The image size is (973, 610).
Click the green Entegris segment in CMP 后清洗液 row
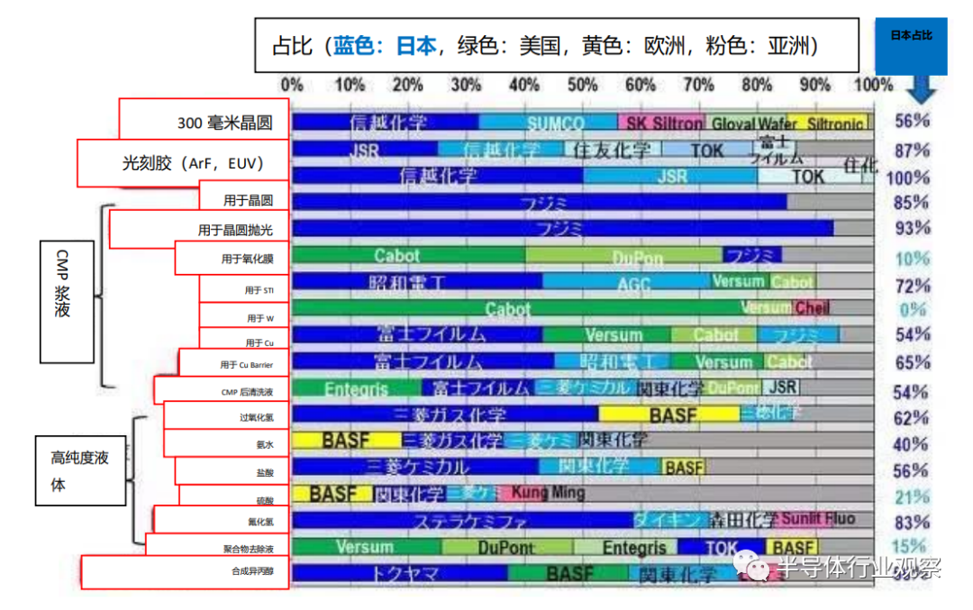tap(357, 389)
